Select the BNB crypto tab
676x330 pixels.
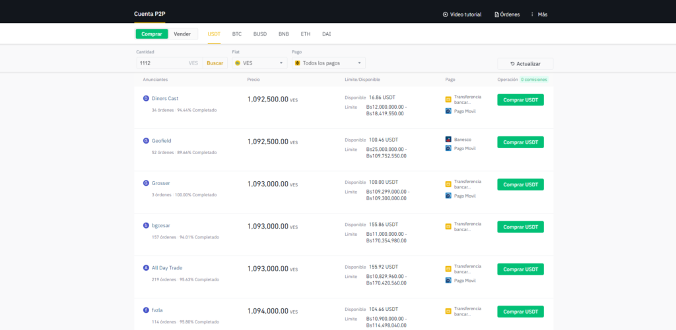[284, 34]
